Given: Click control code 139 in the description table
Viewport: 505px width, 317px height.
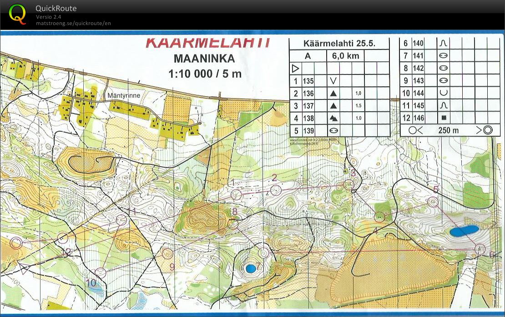Looking at the screenshot, I should [x=308, y=131].
